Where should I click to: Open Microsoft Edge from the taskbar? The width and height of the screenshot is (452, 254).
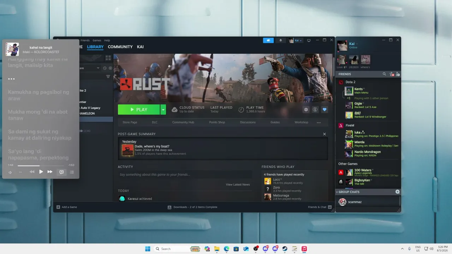pos(226,249)
